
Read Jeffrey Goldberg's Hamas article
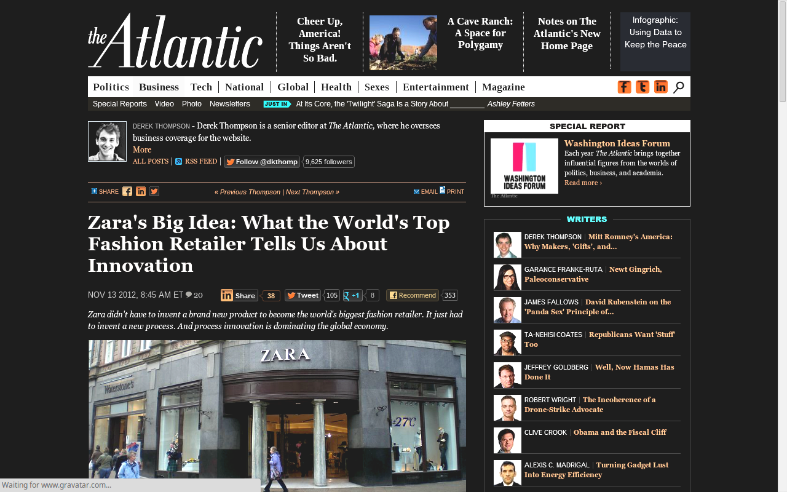[599, 372]
